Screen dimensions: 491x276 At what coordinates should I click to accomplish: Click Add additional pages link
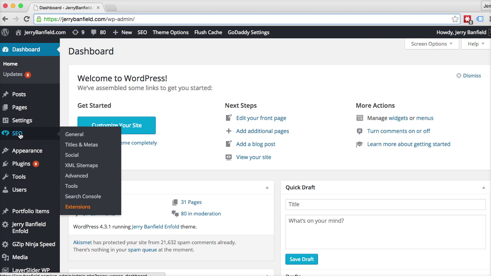pos(263,131)
